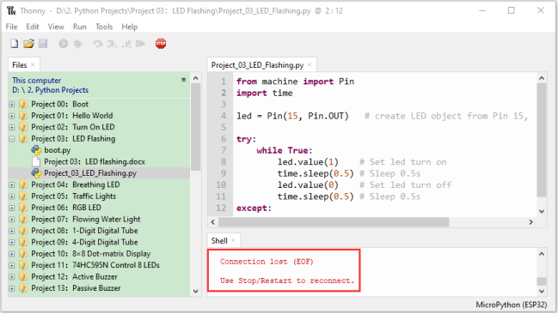Viewport: 558px width, 314px height.
Task: Open the File menu
Action: 11,27
